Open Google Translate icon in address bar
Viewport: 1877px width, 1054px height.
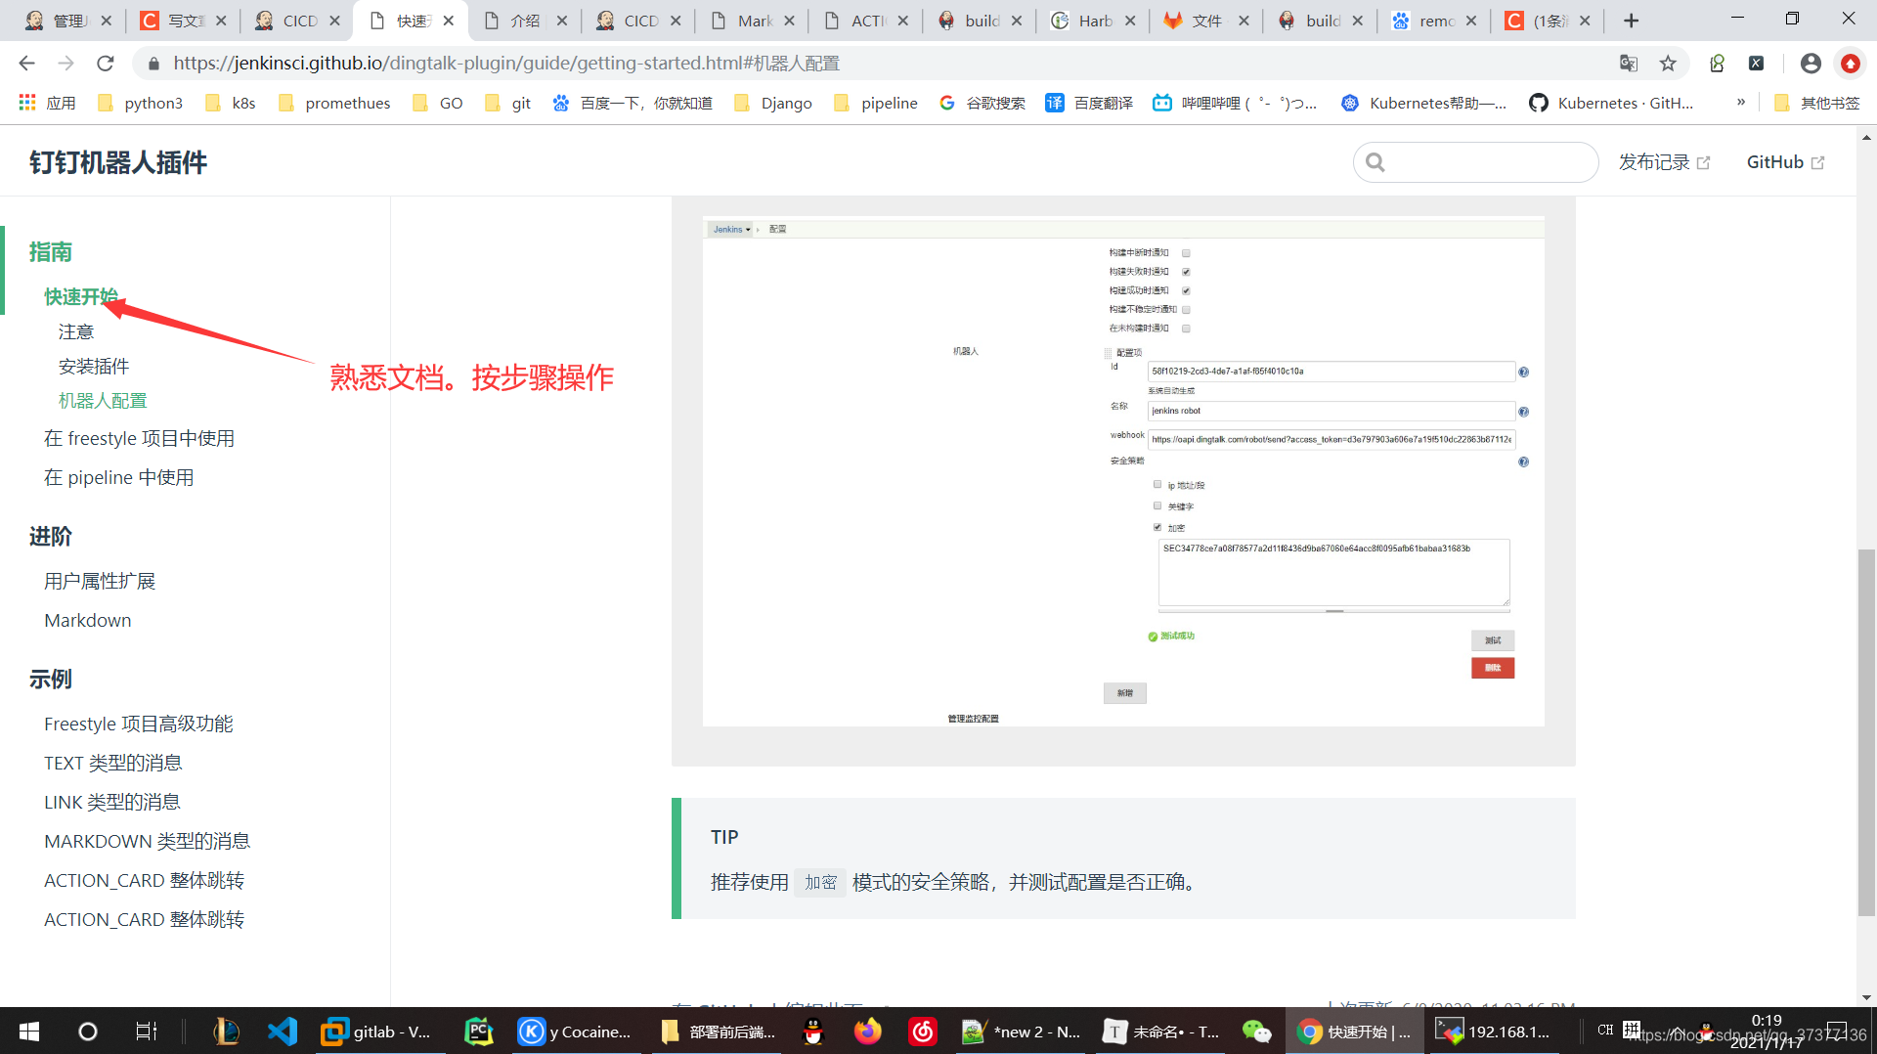click(x=1629, y=64)
